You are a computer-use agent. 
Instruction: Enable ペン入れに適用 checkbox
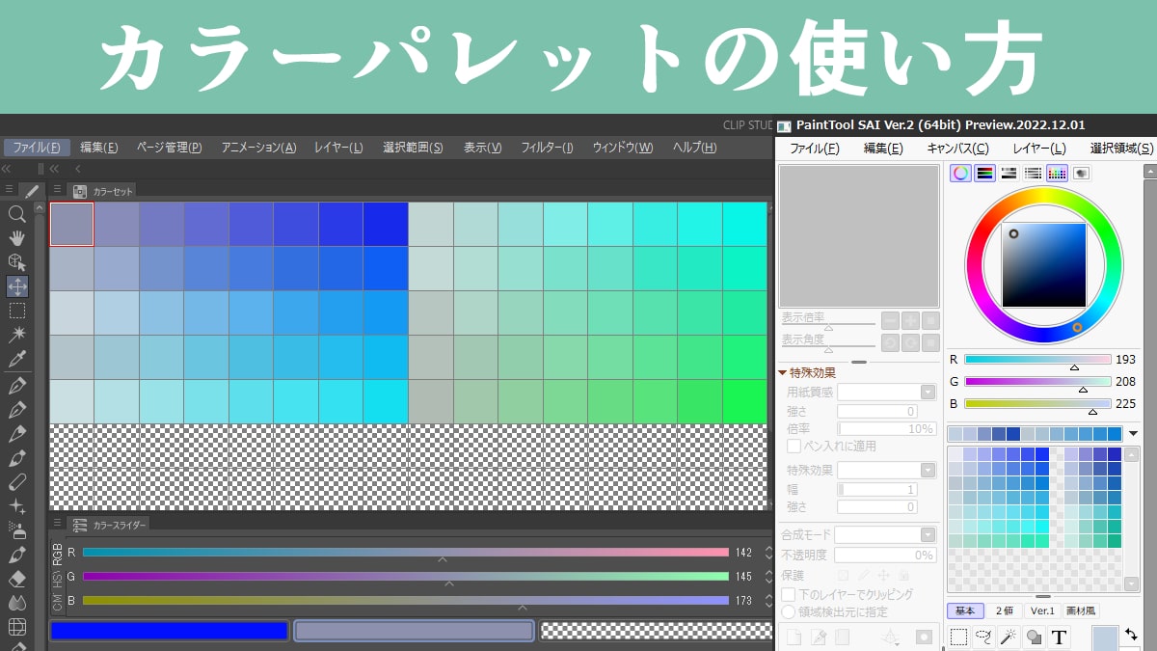794,446
